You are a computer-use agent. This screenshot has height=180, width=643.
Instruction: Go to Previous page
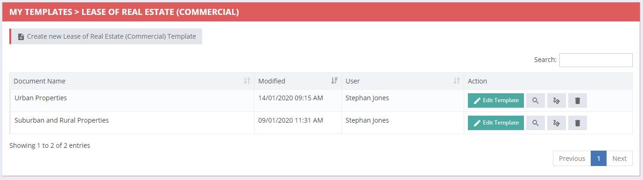click(x=572, y=159)
